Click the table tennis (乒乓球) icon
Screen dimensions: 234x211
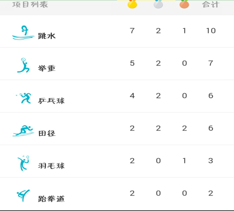click(24, 98)
